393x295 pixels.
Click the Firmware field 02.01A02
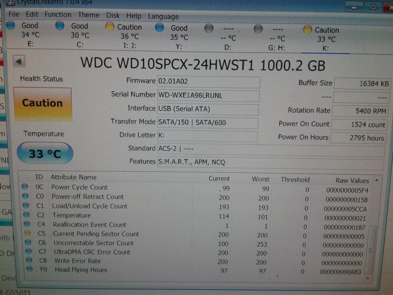[208, 82]
